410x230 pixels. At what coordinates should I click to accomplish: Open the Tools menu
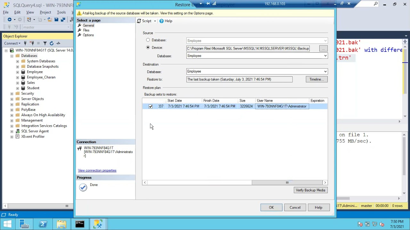61,12
